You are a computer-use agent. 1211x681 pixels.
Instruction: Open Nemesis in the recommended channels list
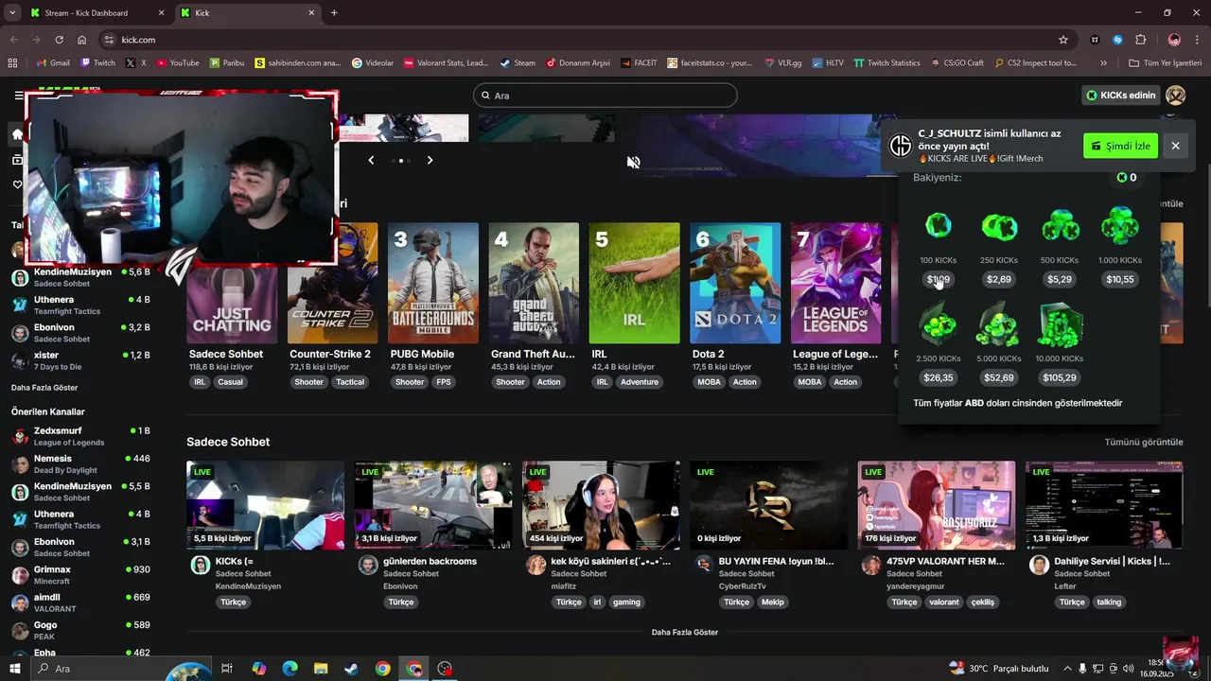point(80,463)
